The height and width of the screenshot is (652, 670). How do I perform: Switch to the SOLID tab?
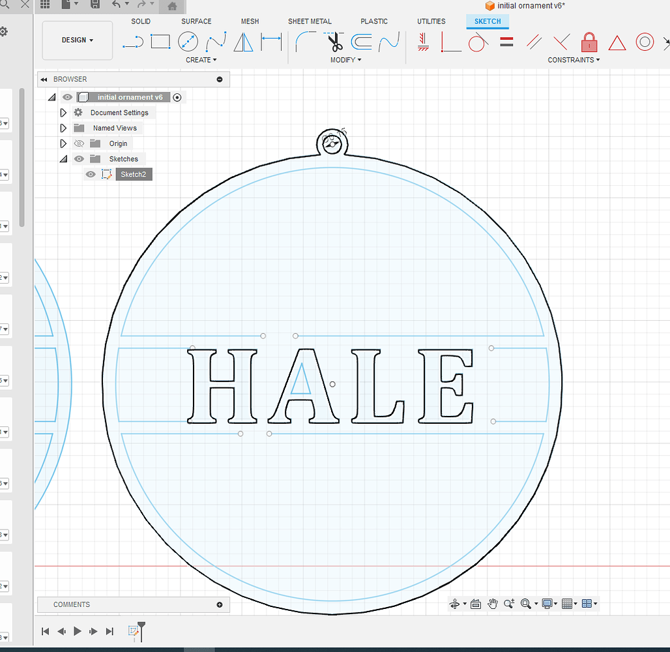pos(141,21)
